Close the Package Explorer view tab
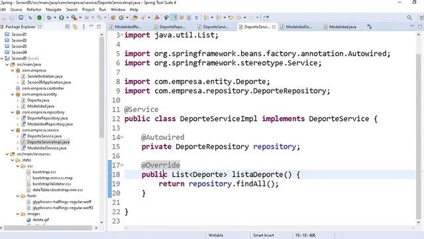 tap(40, 27)
